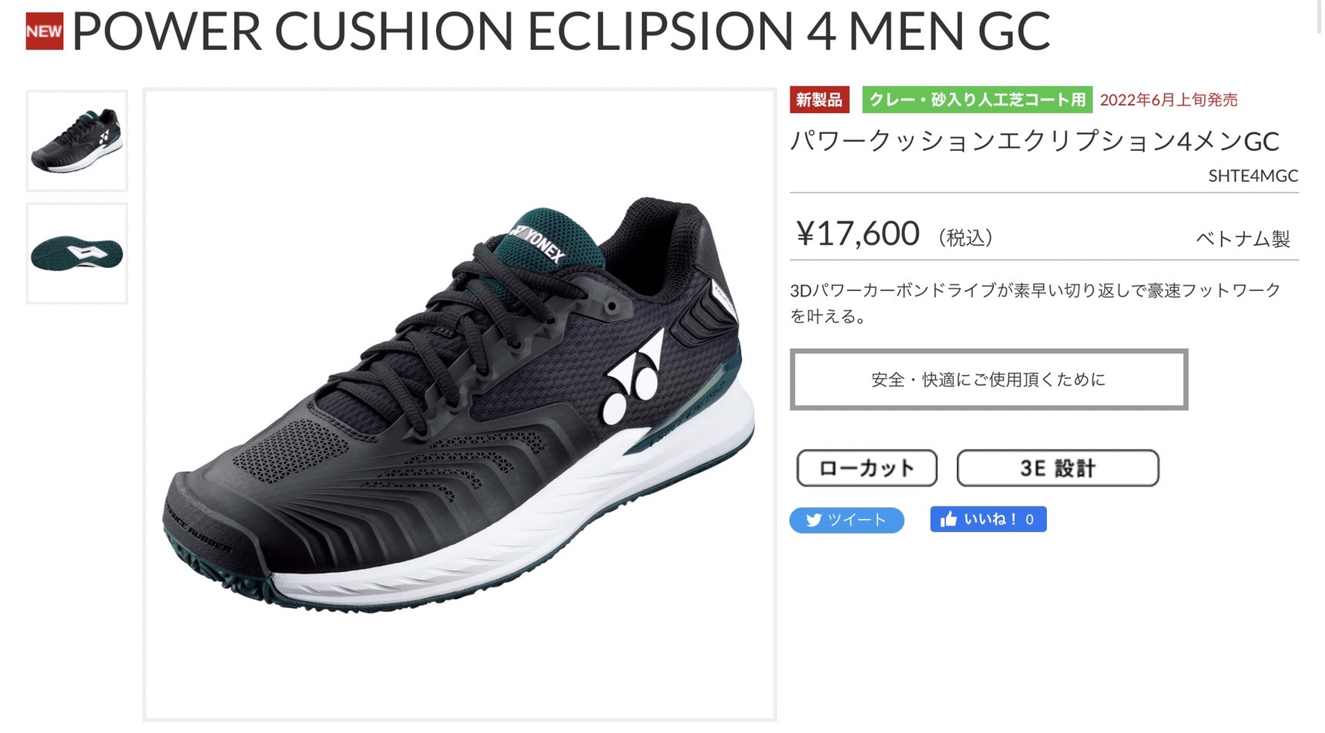Click the Twitter bird icon
Screen dimensions: 1325x733
813,520
